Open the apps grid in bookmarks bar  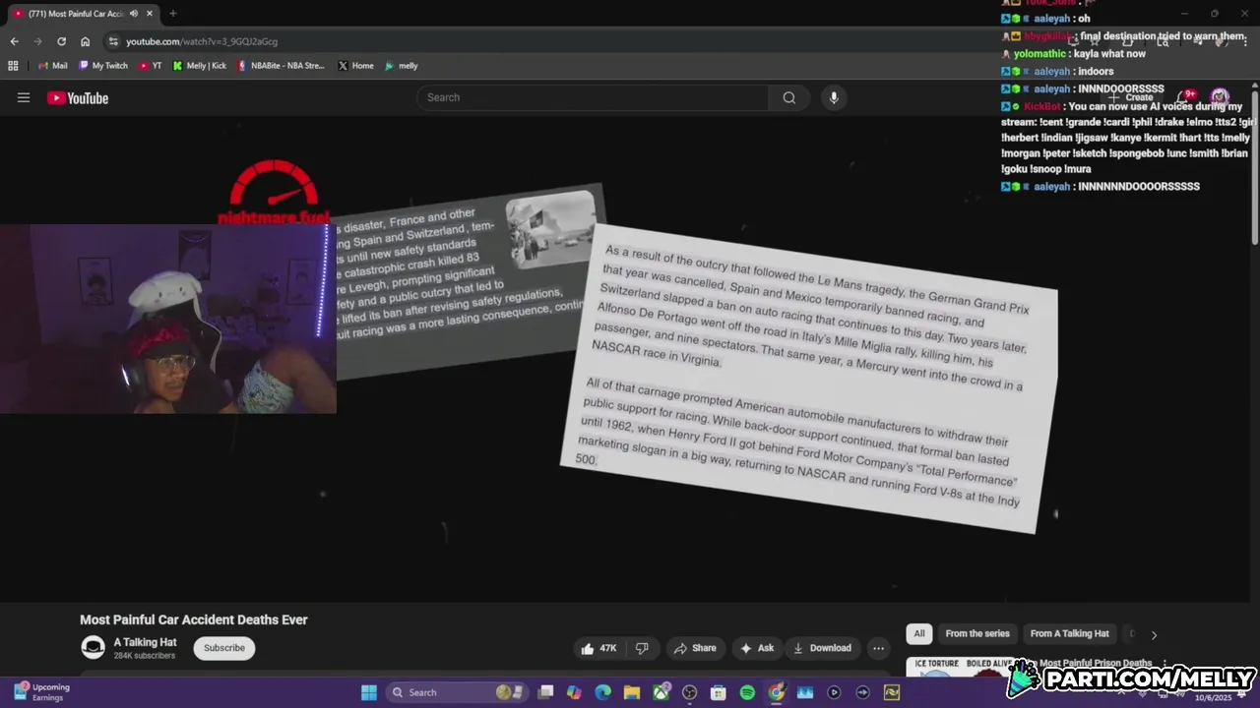pyautogui.click(x=13, y=66)
